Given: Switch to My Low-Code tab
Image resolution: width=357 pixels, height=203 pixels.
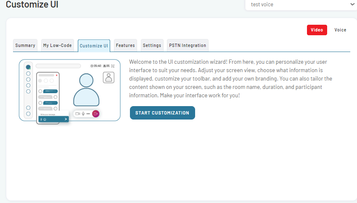Looking at the screenshot, I should coord(57,45).
